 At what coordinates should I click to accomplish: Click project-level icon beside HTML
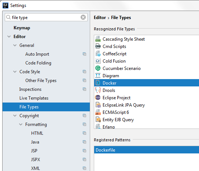[84, 133]
